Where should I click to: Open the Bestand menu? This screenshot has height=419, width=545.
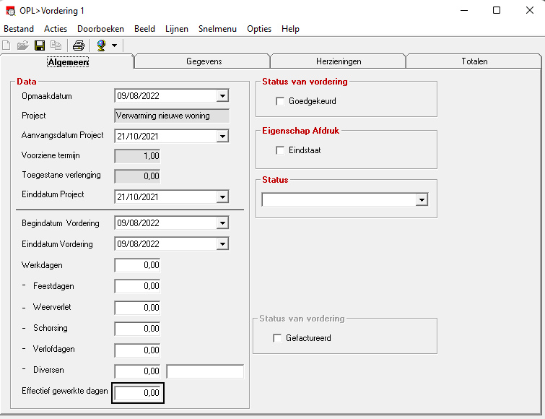coord(19,29)
